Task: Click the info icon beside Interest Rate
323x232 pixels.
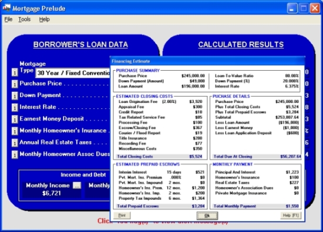Action: [15, 107]
